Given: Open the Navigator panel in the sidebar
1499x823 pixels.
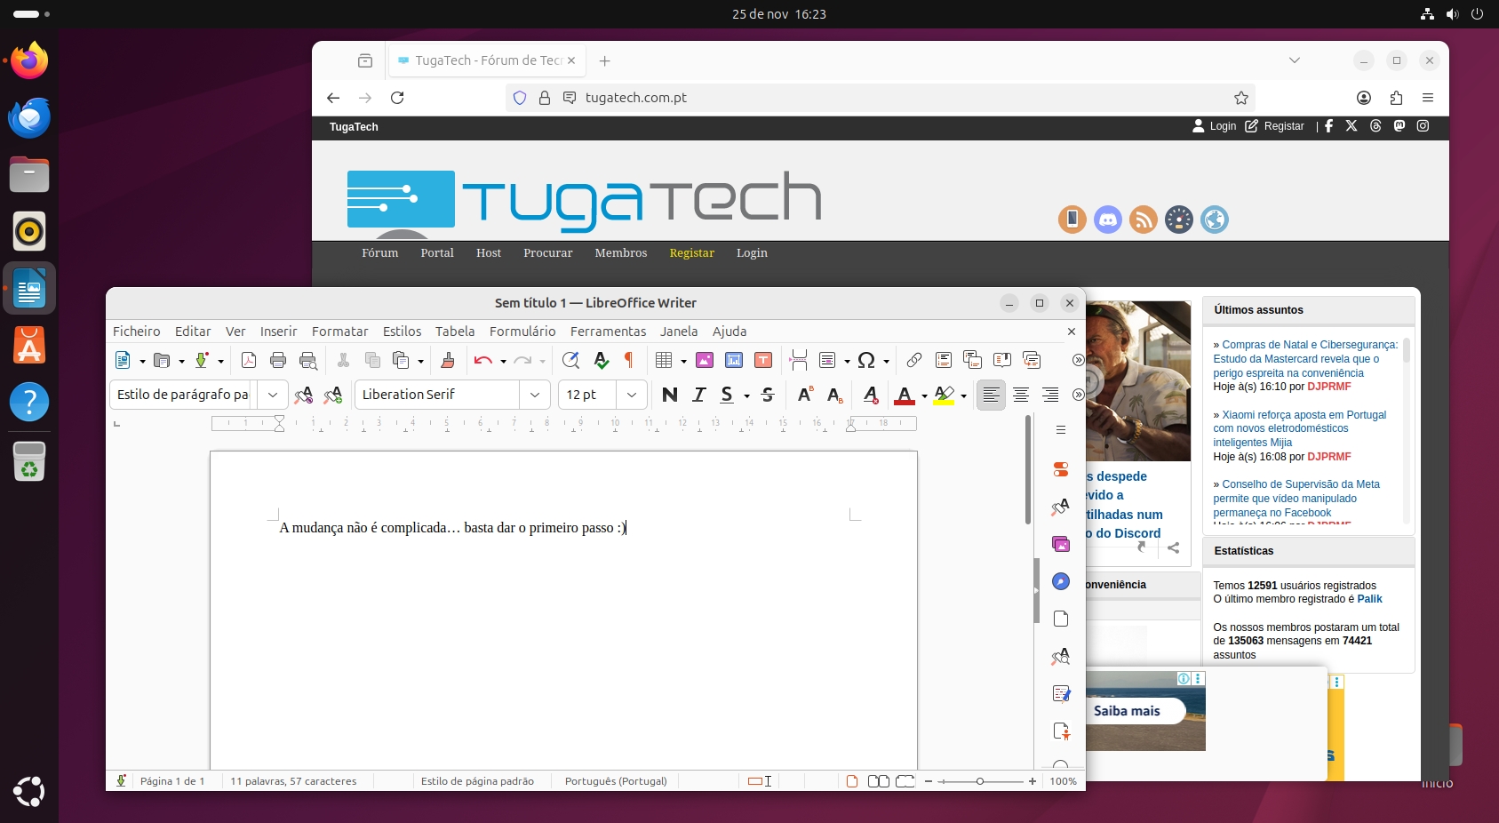Looking at the screenshot, I should coord(1061,581).
